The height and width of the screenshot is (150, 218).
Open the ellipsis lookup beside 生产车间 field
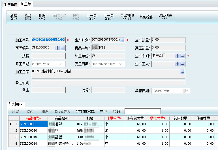(x=183, y=56)
